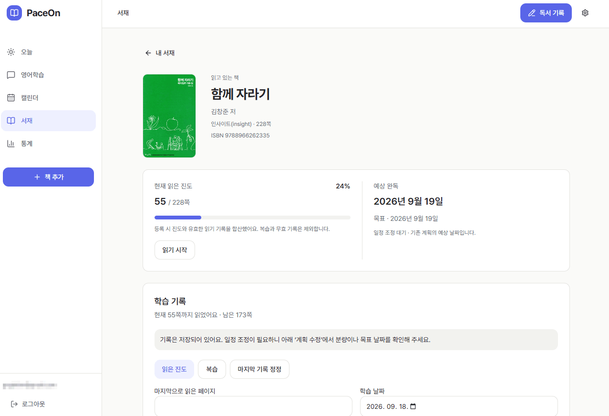This screenshot has height=416, width=609.
Task: Click the pencil icon in 독서 기록 button
Action: click(x=532, y=13)
